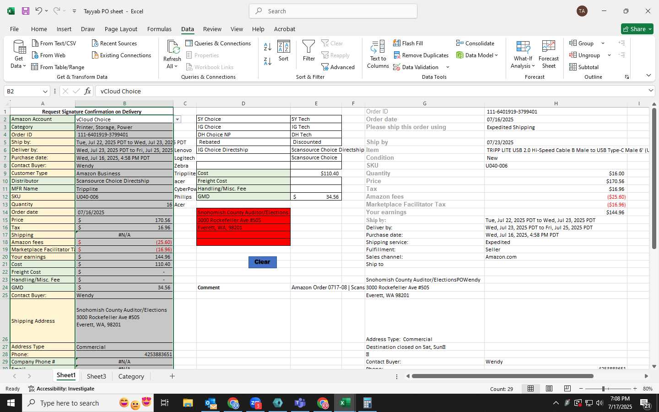
Task: Click Insert Function fx icon
Action: coord(87,91)
